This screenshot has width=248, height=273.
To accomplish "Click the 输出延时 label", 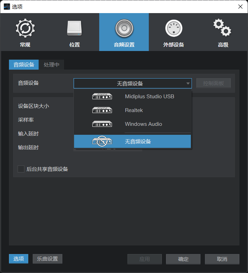I will click(x=28, y=148).
